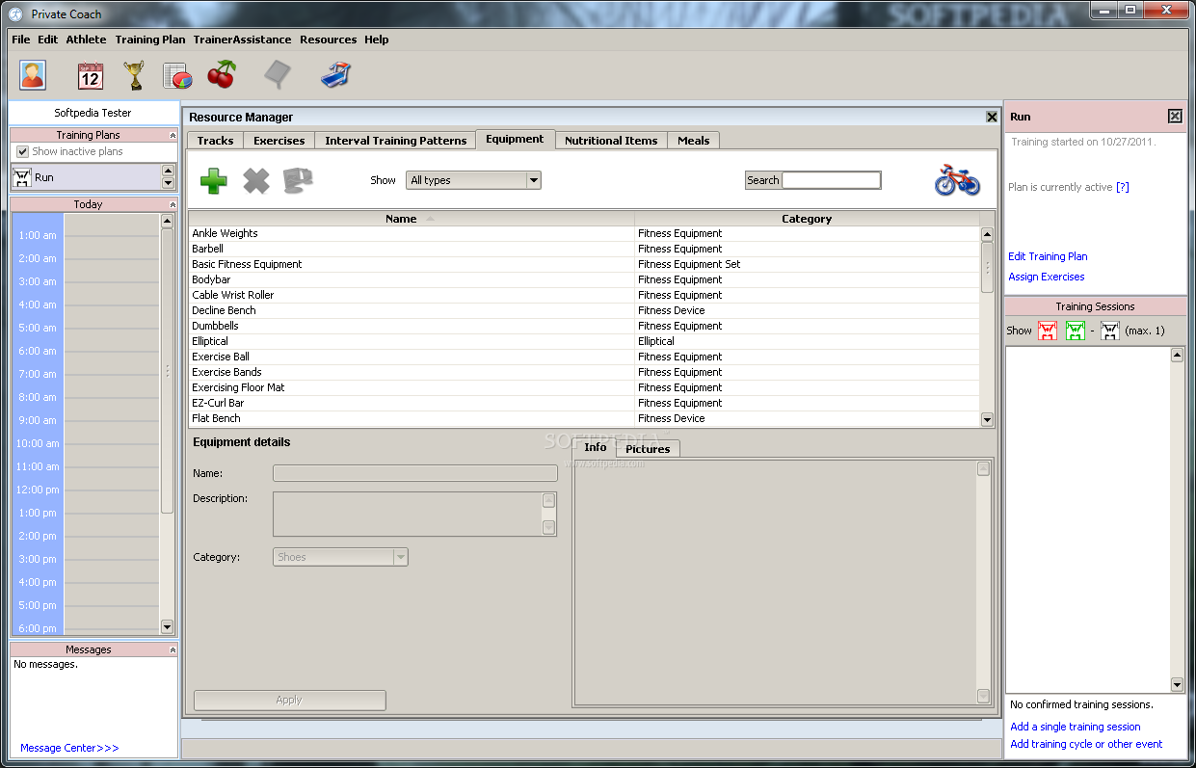Click the Today schedule scrollbar thumb
This screenshot has height=768, width=1196.
[168, 372]
